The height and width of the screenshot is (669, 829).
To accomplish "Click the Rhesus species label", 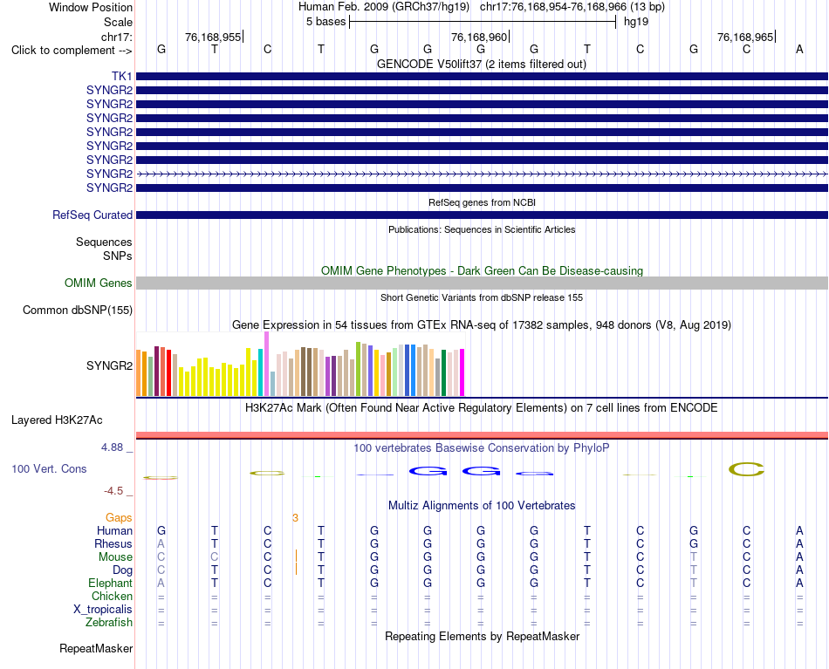I will pyautogui.click(x=113, y=543).
